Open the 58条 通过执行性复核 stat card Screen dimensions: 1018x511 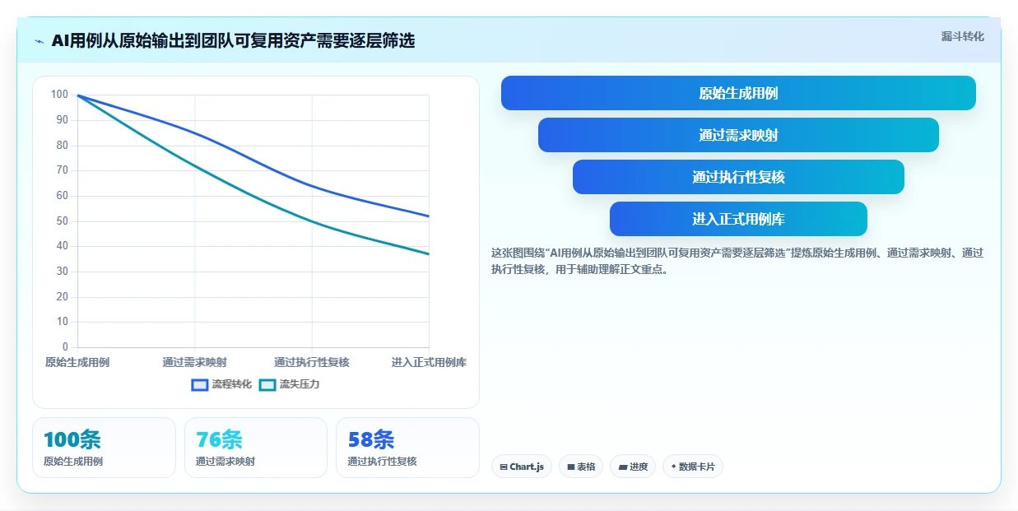(x=407, y=448)
